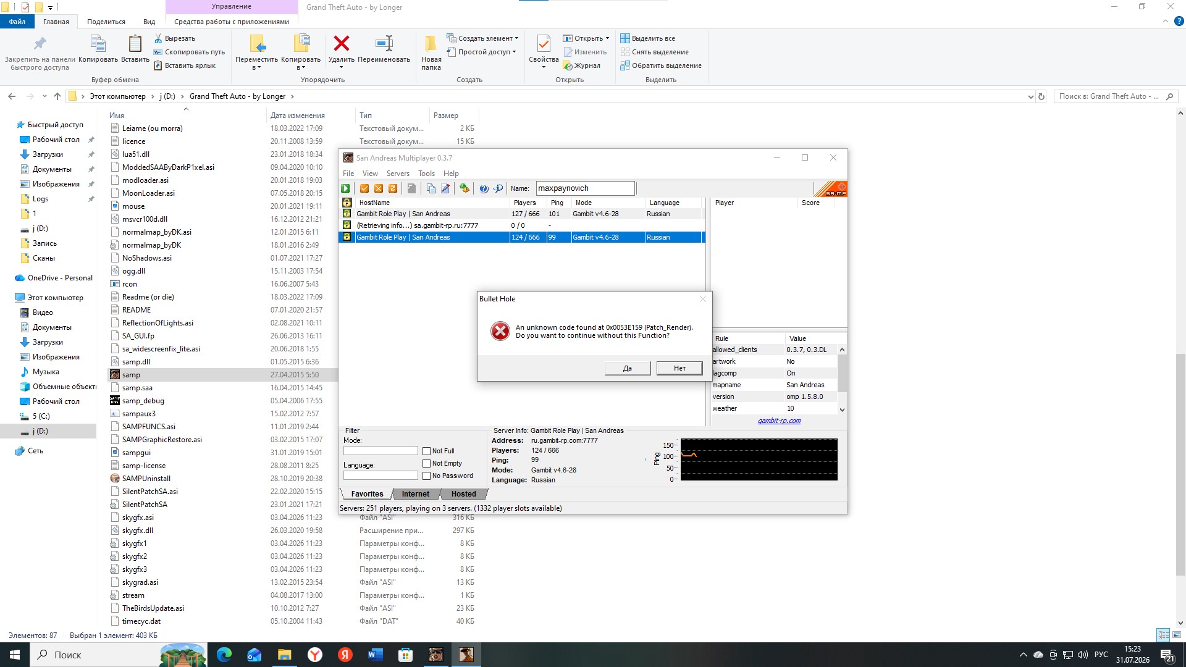Click the Вставить clipboard icon

point(135,44)
